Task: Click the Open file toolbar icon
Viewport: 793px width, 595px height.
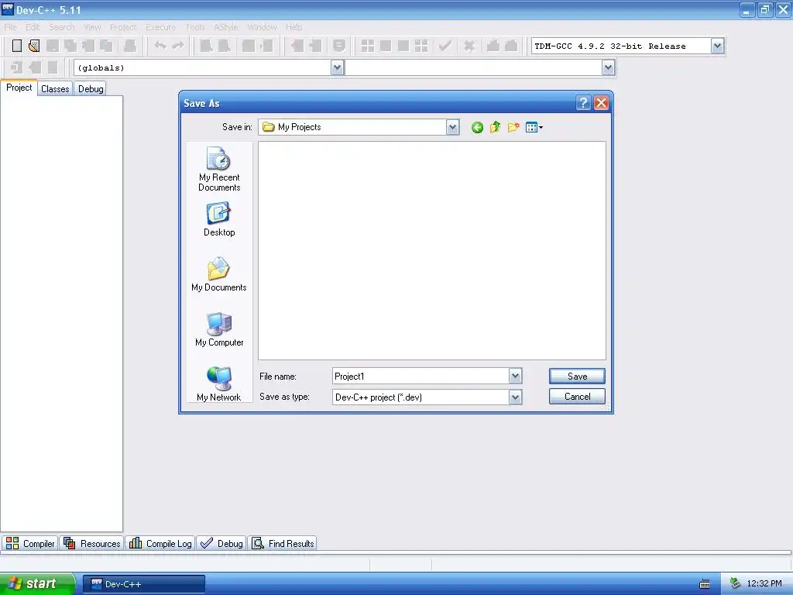Action: [34, 46]
